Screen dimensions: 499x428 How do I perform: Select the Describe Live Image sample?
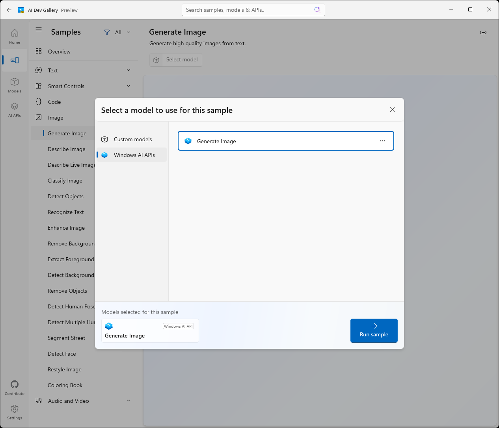tap(71, 165)
